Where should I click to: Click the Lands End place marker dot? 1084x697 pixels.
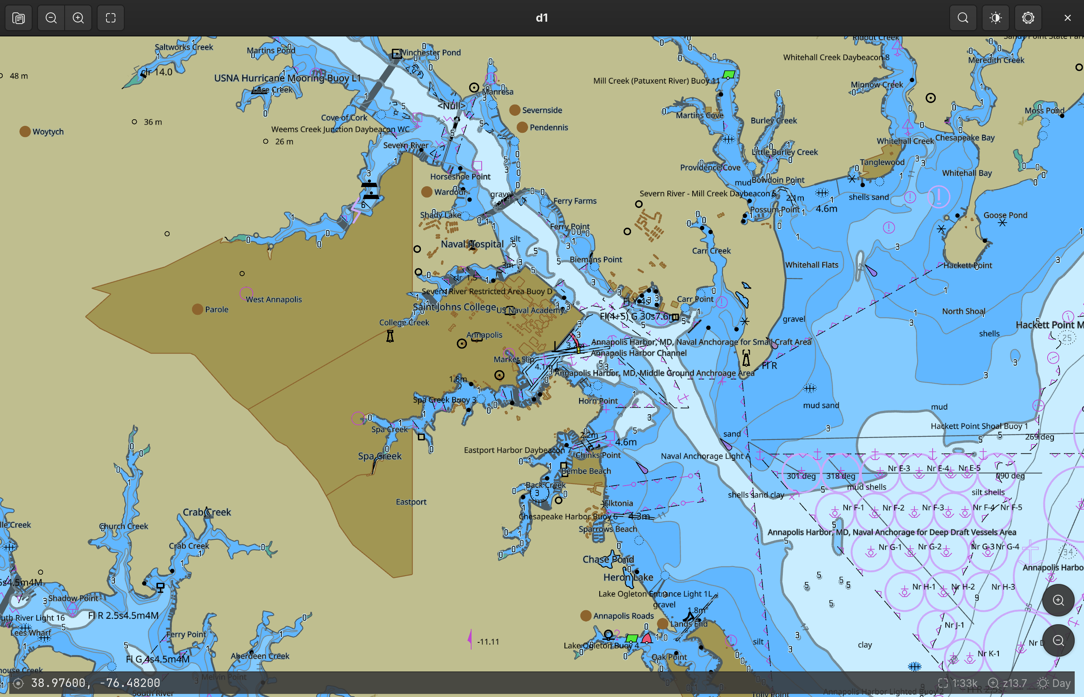[x=663, y=624]
